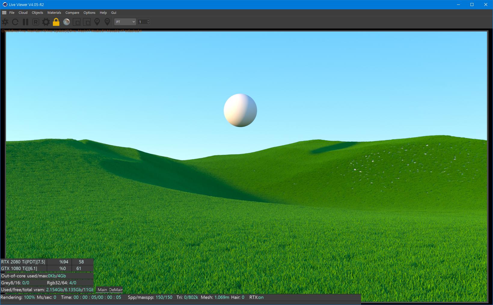This screenshot has height=305, width=493.
Task: Open the Objects menu
Action: click(x=37, y=13)
